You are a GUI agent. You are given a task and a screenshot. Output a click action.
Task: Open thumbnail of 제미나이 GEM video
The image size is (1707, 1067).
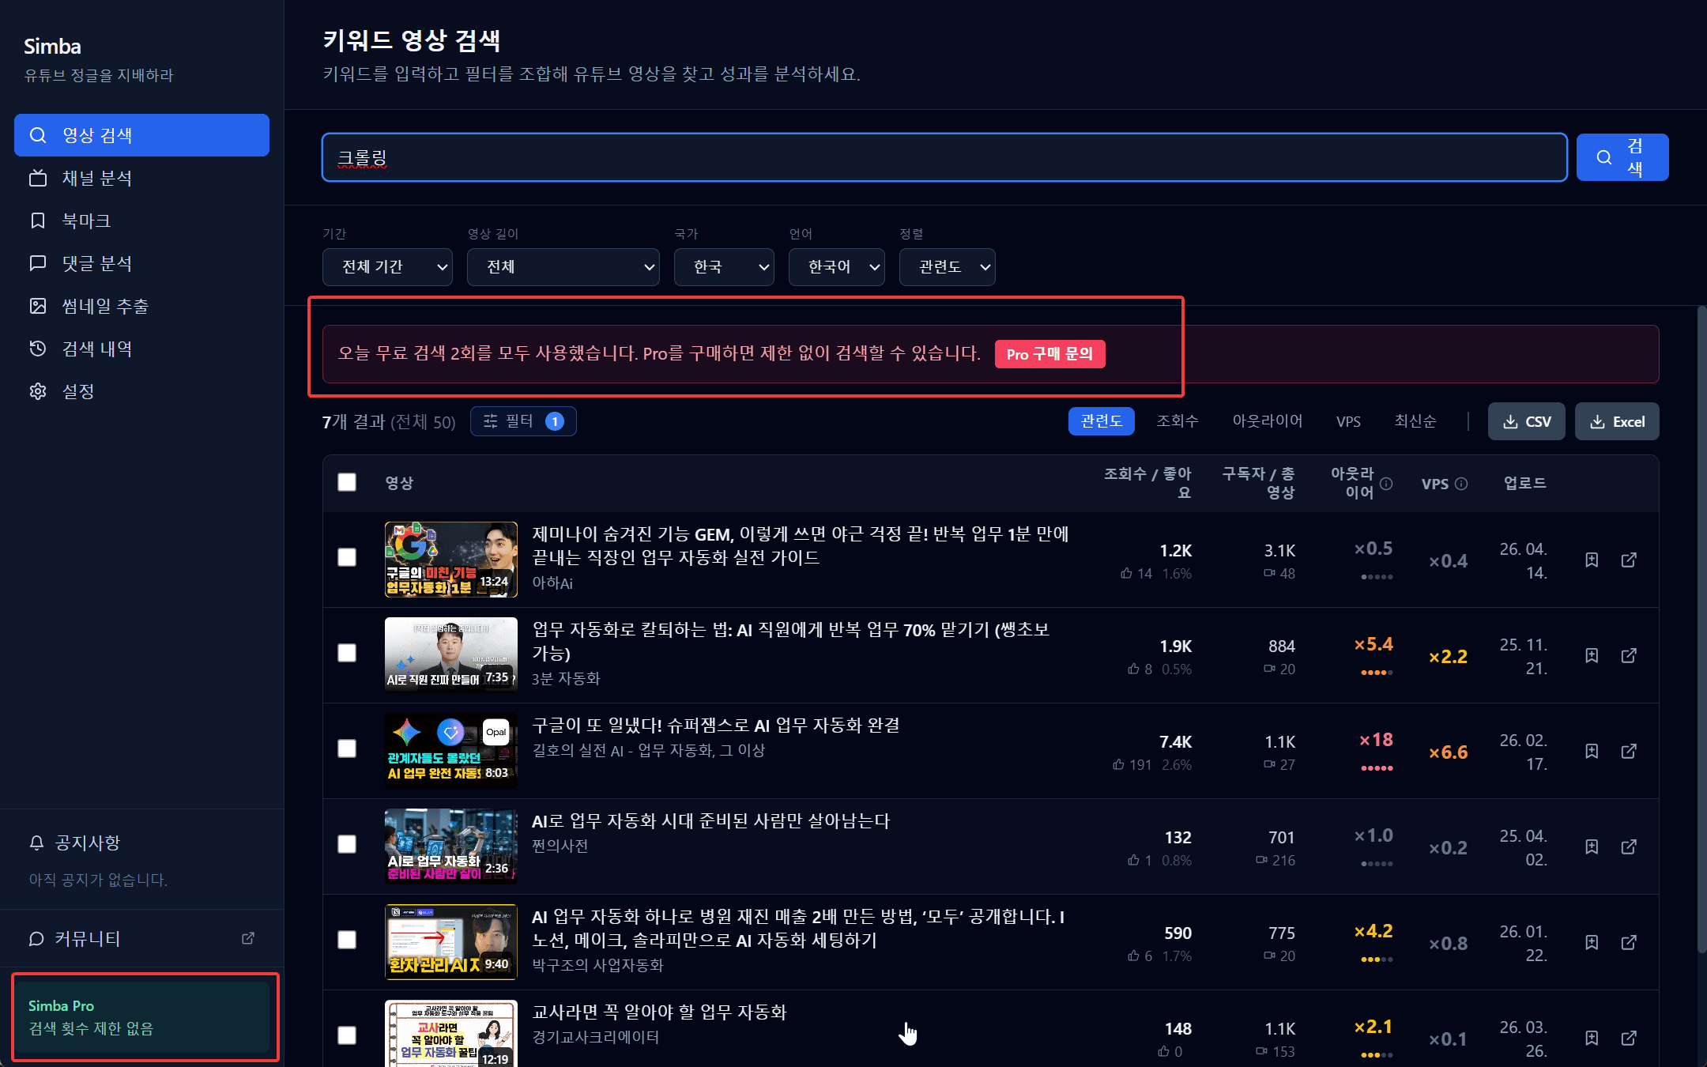[451, 560]
